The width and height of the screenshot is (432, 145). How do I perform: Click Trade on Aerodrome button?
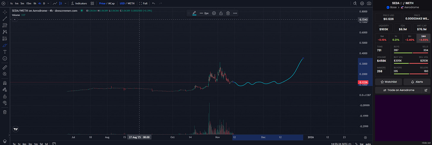[398, 90]
